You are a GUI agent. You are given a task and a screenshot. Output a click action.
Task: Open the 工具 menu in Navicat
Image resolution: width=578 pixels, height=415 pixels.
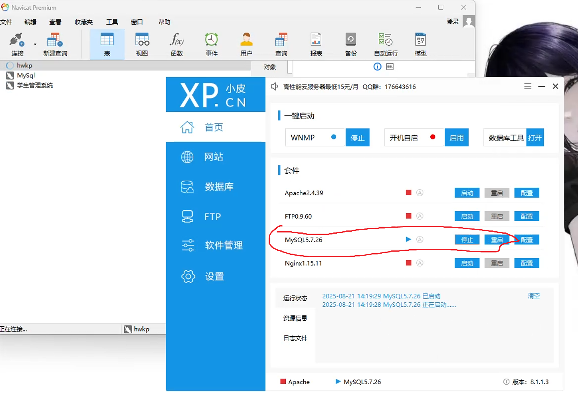(x=112, y=22)
